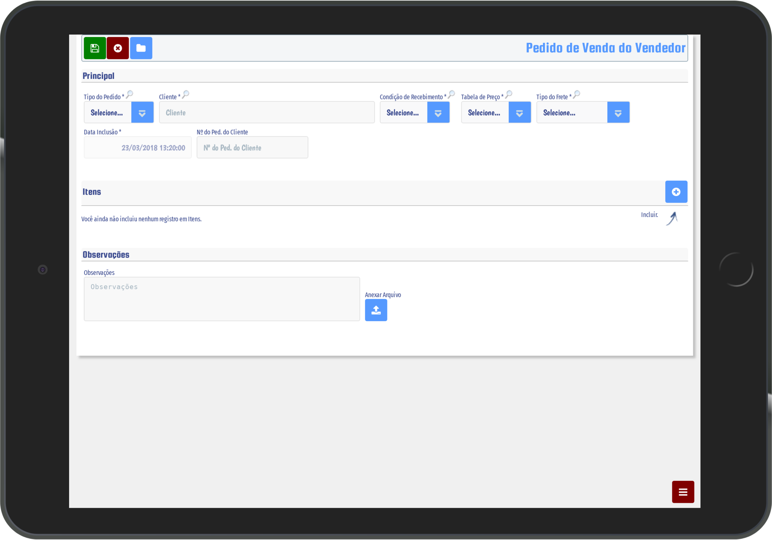Expand the Tabela de Preço dropdown
Viewport: 772px width, 540px height.
coord(519,113)
